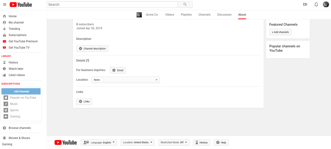Click the Popular channels on YouTube heading
331x149 pixels.
pyautogui.click(x=285, y=48)
